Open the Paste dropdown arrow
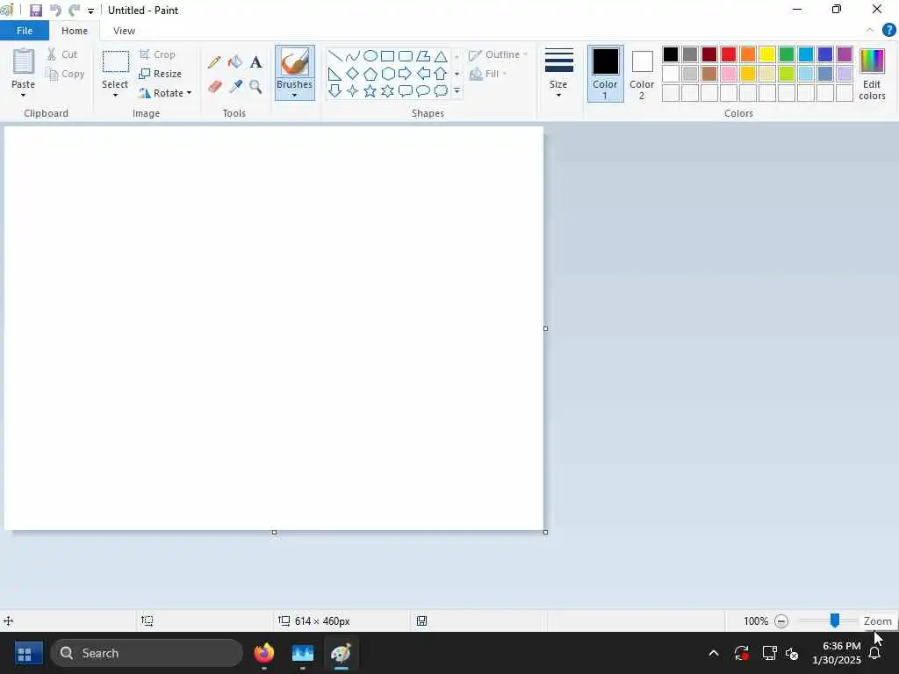Viewport: 899px width, 674px height. [23, 95]
